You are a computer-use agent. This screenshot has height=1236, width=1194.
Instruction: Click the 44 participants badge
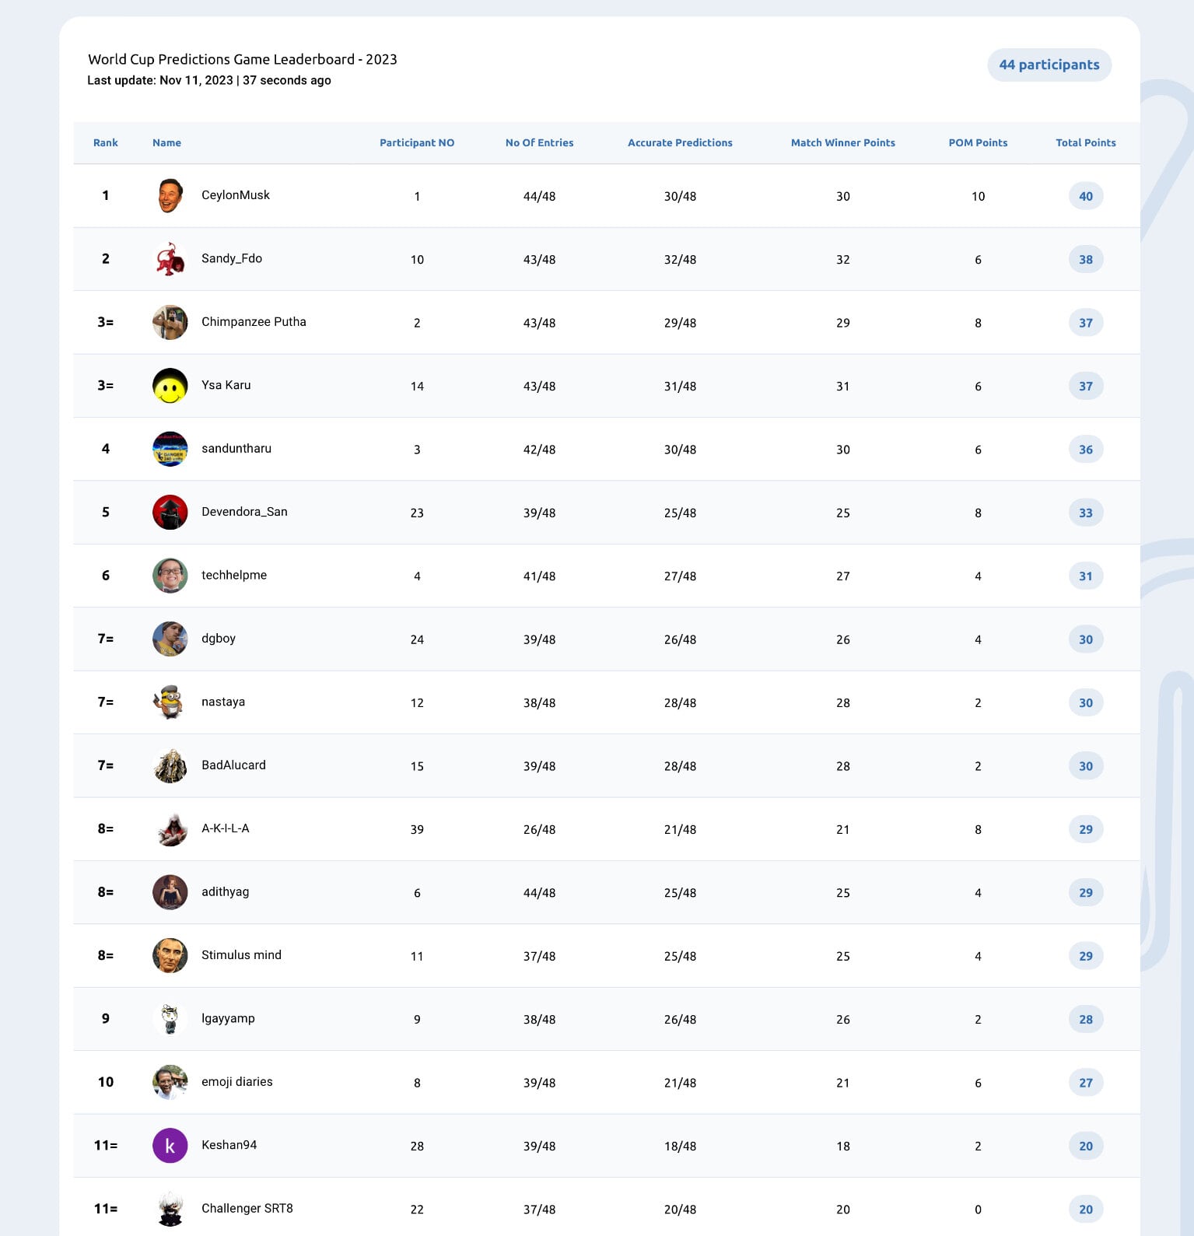[1049, 65]
